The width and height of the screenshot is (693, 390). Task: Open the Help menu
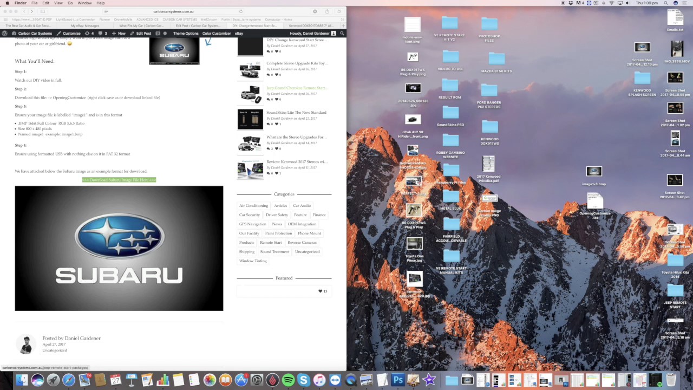(x=101, y=3)
